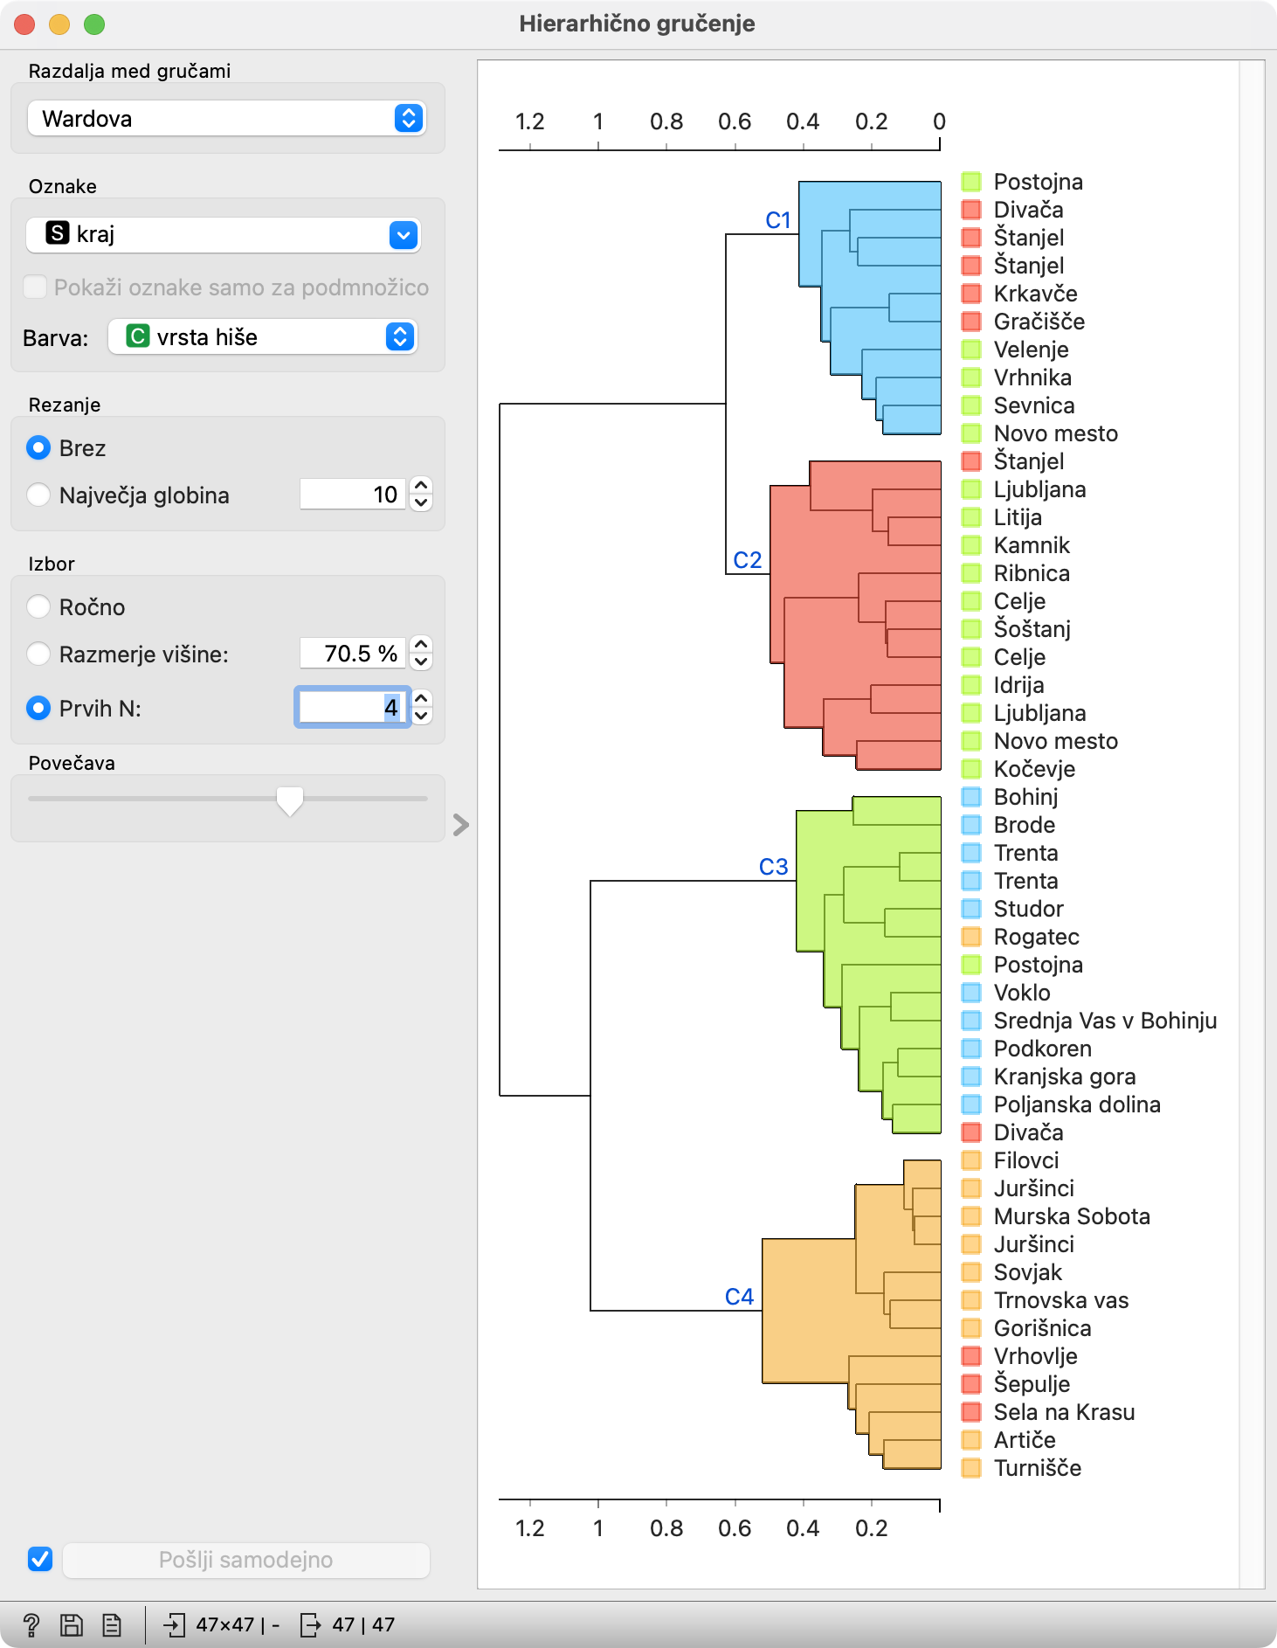Toggle the Pošlji samodejno checkbox
This screenshot has width=1277, height=1648.
click(40, 1559)
